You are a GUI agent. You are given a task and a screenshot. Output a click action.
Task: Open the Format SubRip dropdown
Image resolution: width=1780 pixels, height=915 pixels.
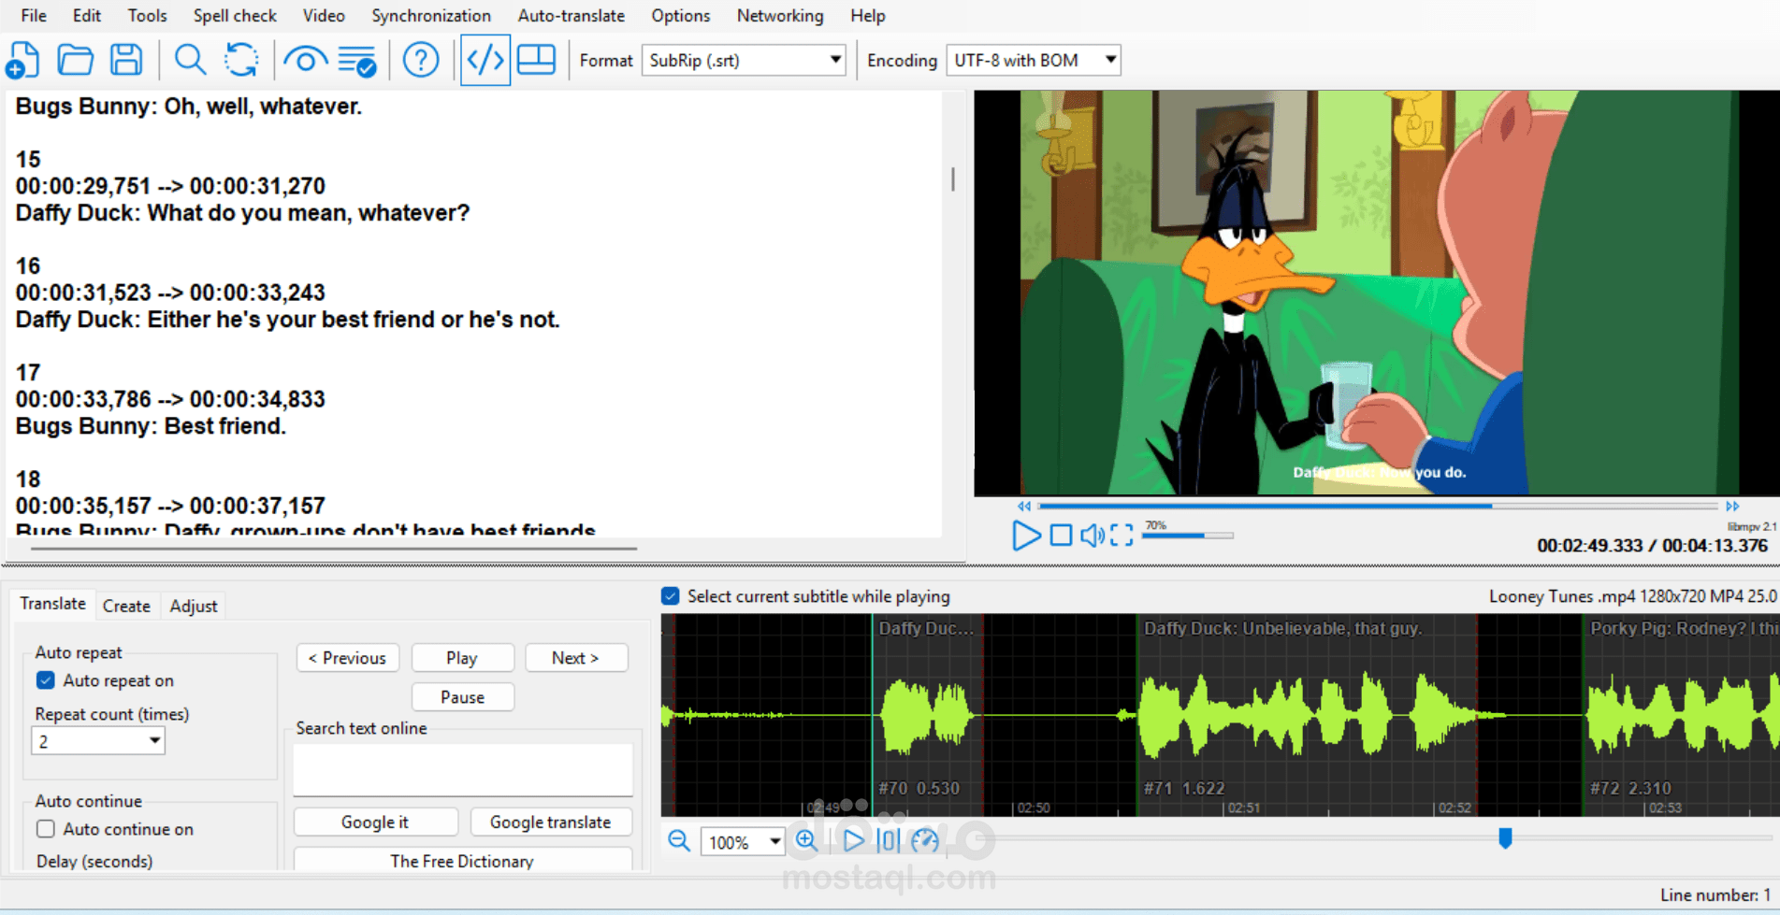point(744,61)
